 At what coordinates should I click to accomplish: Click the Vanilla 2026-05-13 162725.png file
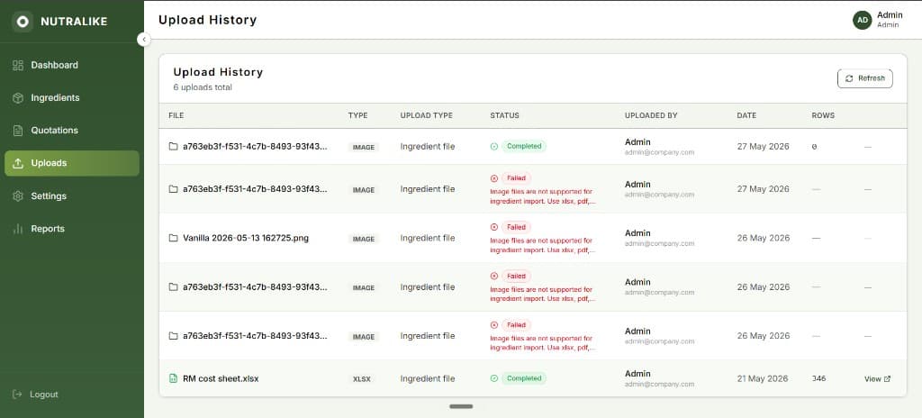click(245, 239)
